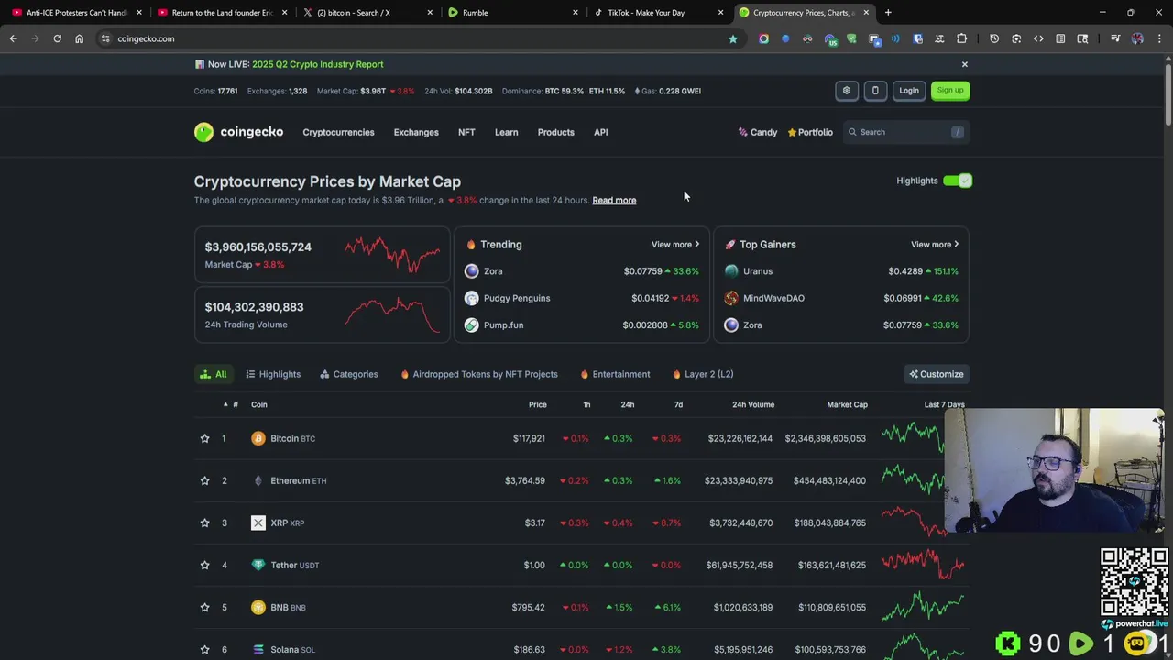Sort the table by 24h column
The image size is (1173, 660).
click(x=627, y=404)
